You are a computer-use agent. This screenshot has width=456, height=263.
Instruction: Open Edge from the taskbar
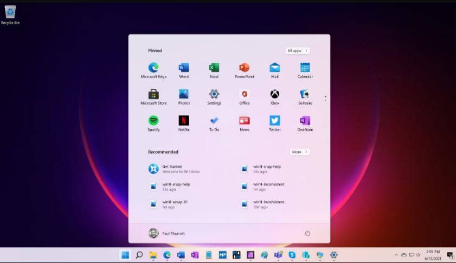pos(167,255)
